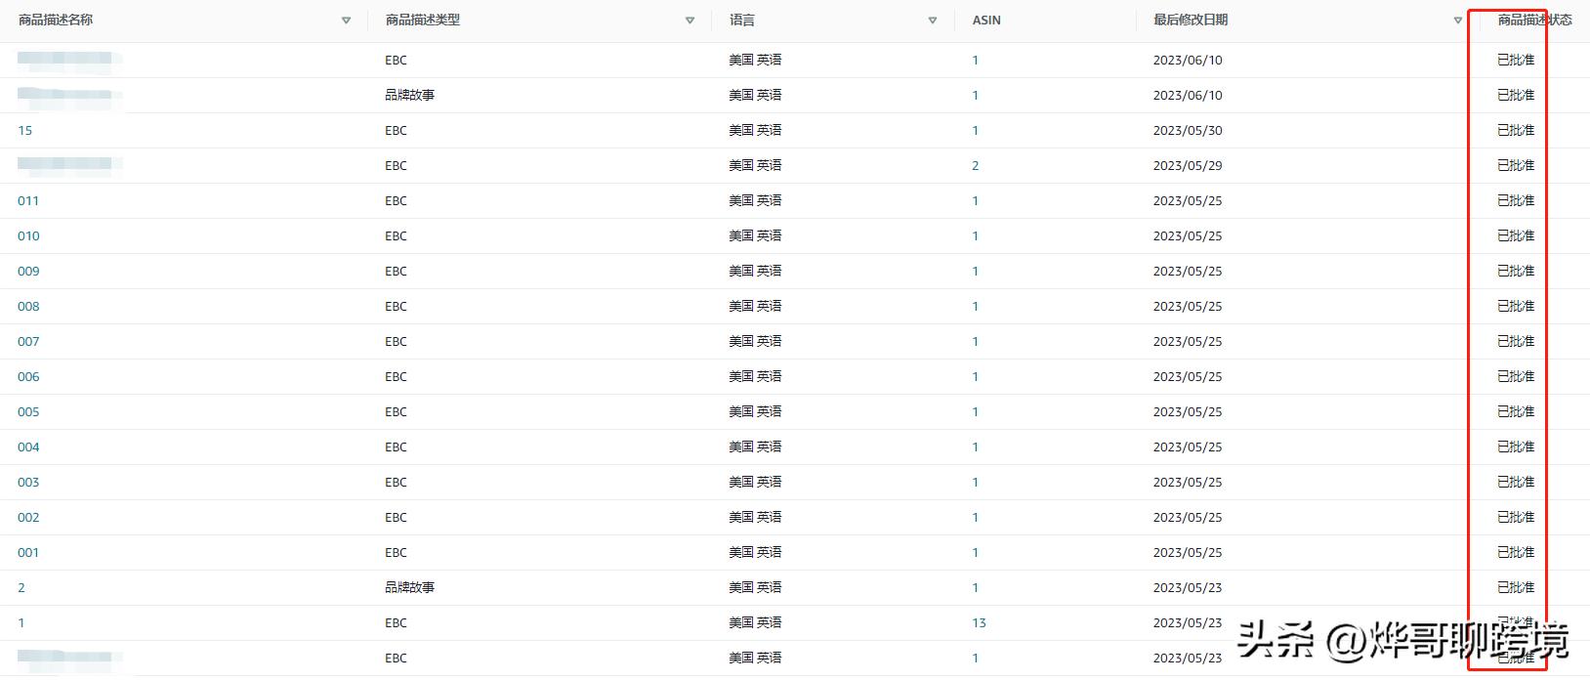The height and width of the screenshot is (681, 1590).
Task: Open the 品牌故事 description named 2
Action: click(21, 587)
